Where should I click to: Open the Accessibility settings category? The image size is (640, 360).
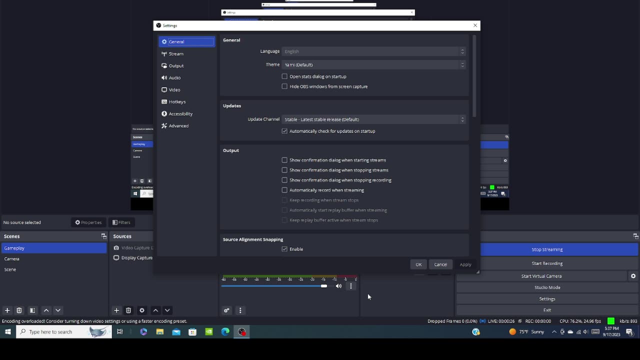tap(186, 113)
